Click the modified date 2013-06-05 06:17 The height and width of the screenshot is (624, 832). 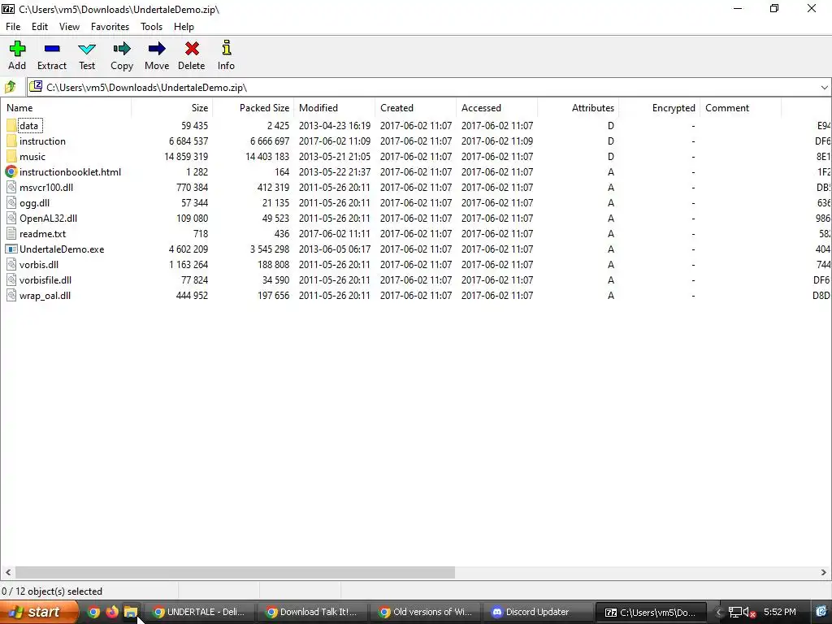tap(334, 249)
